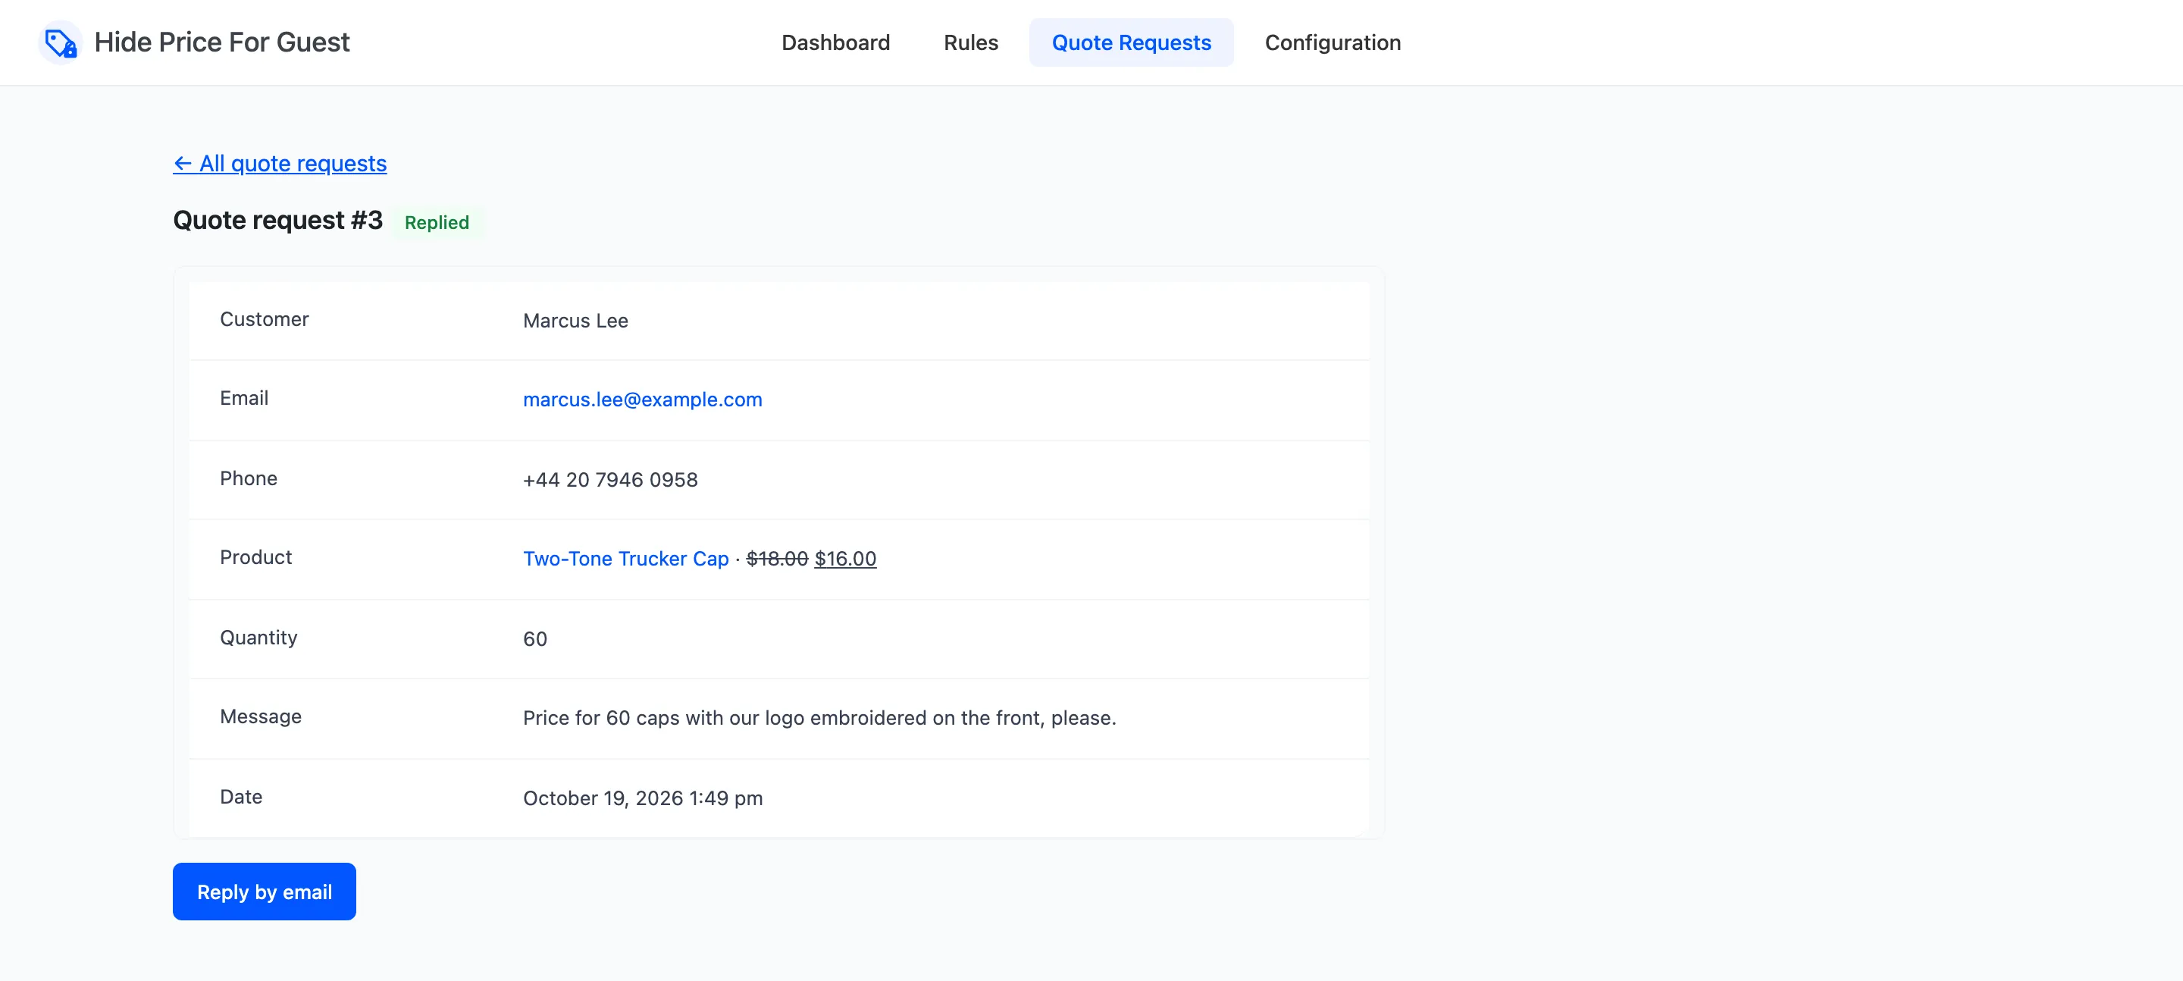
Task: Click the Customer row label
Action: (x=265, y=320)
